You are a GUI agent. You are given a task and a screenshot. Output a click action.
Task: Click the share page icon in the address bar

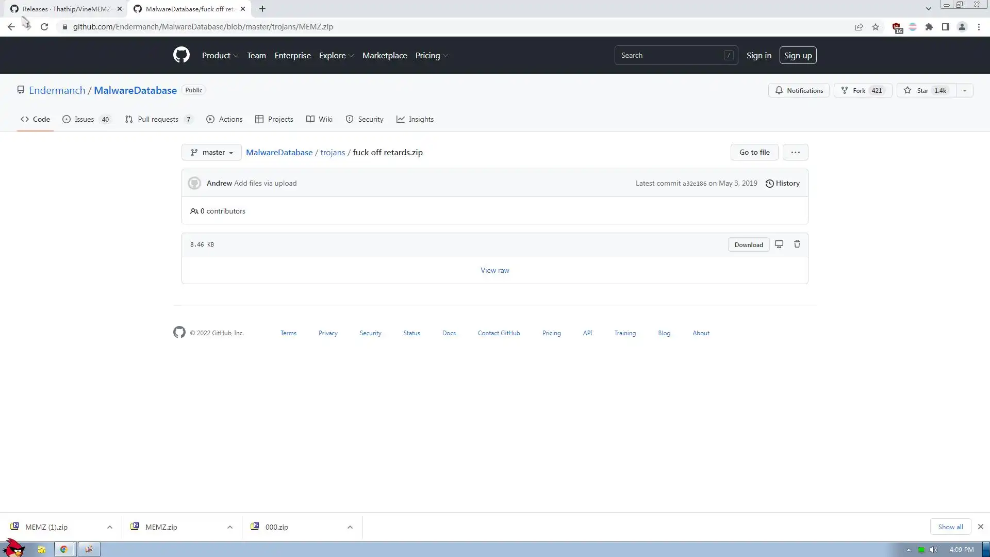click(859, 27)
